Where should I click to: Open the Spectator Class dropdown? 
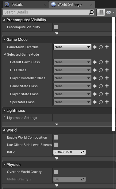72,102
